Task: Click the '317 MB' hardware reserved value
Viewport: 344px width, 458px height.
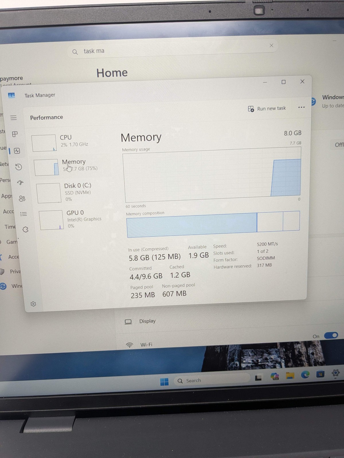Action: click(264, 265)
